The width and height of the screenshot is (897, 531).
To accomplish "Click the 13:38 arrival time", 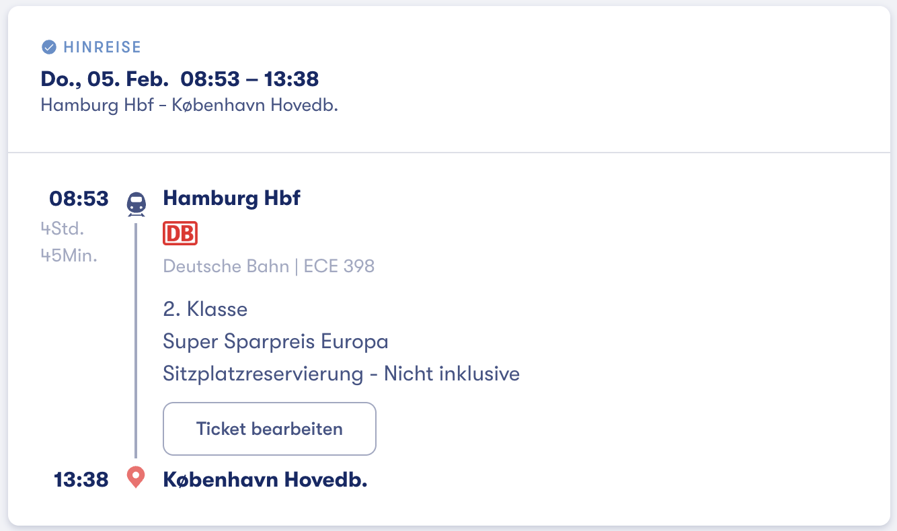I will tap(81, 480).
